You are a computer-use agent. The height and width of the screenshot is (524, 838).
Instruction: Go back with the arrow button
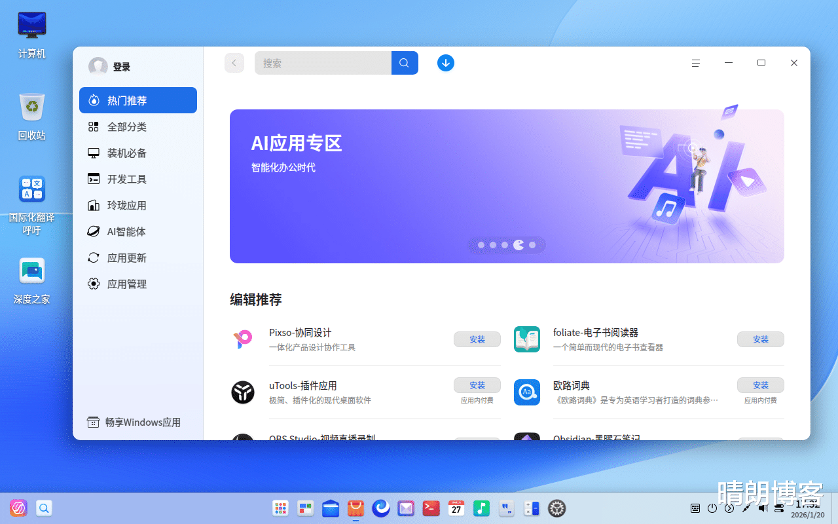234,63
